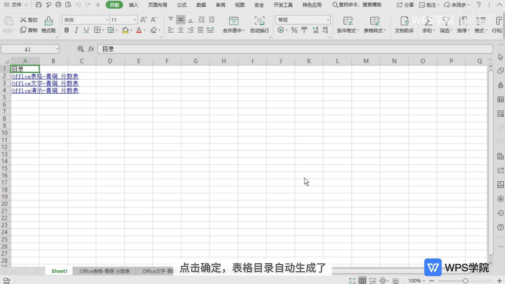Click the 分享 (Share) button

tap(405, 5)
